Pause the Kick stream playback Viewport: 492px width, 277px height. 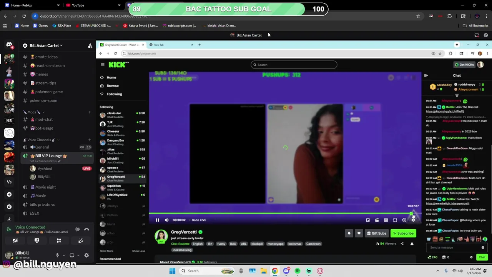[x=157, y=220]
